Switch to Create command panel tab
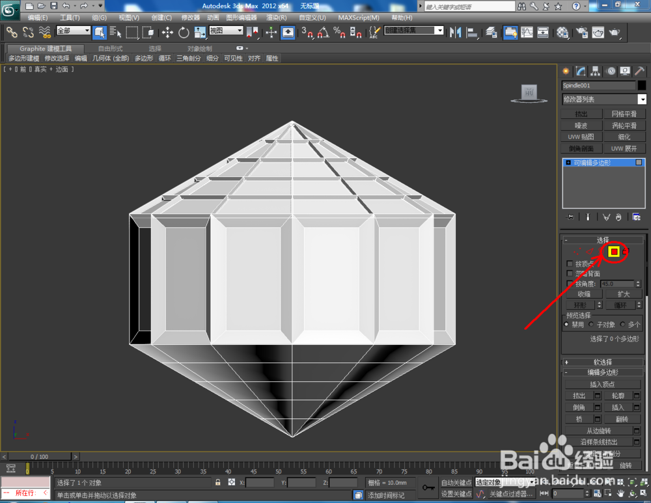Viewport: 651px width, 503px height. (566, 72)
